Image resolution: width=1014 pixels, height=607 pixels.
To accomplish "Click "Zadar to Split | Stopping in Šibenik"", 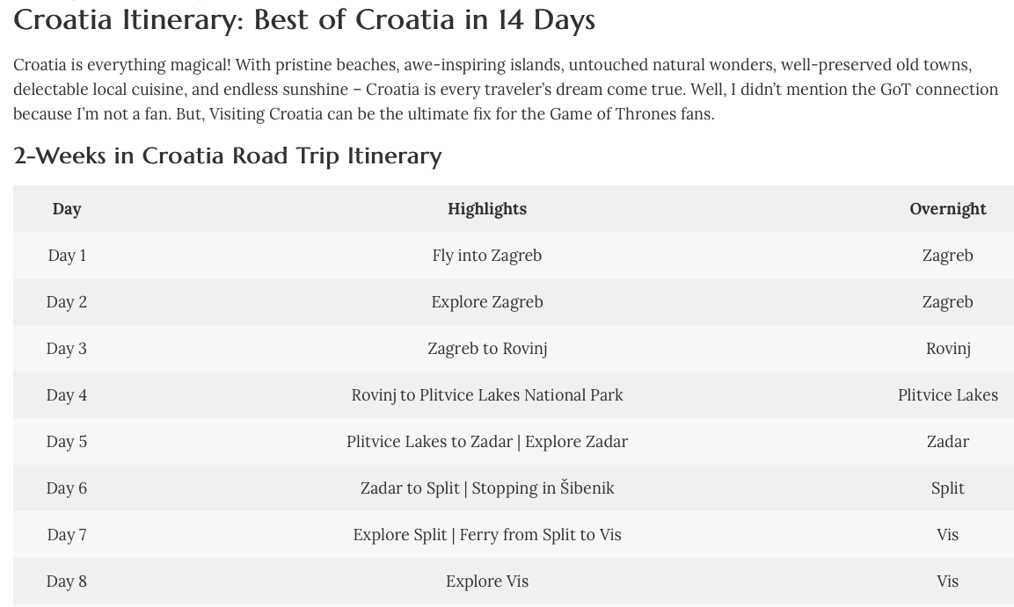I will pyautogui.click(x=487, y=488).
